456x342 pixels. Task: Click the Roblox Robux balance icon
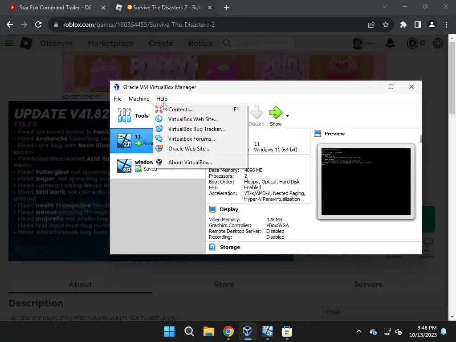click(412, 43)
